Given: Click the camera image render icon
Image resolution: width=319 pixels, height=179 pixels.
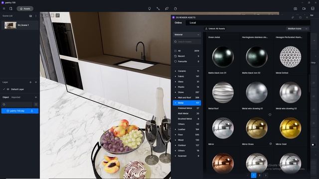Looking at the screenshot, I should tap(296, 9).
